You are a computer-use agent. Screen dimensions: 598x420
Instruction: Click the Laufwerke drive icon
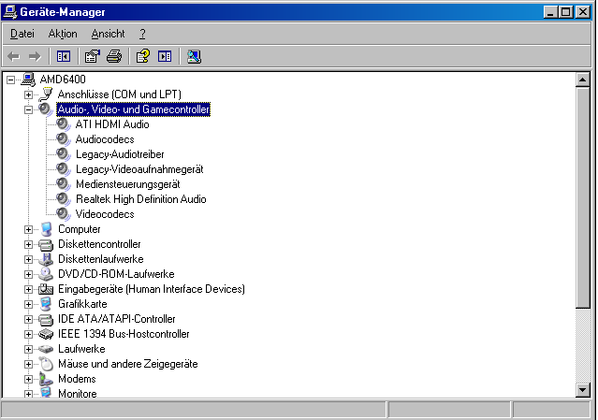tap(46, 349)
